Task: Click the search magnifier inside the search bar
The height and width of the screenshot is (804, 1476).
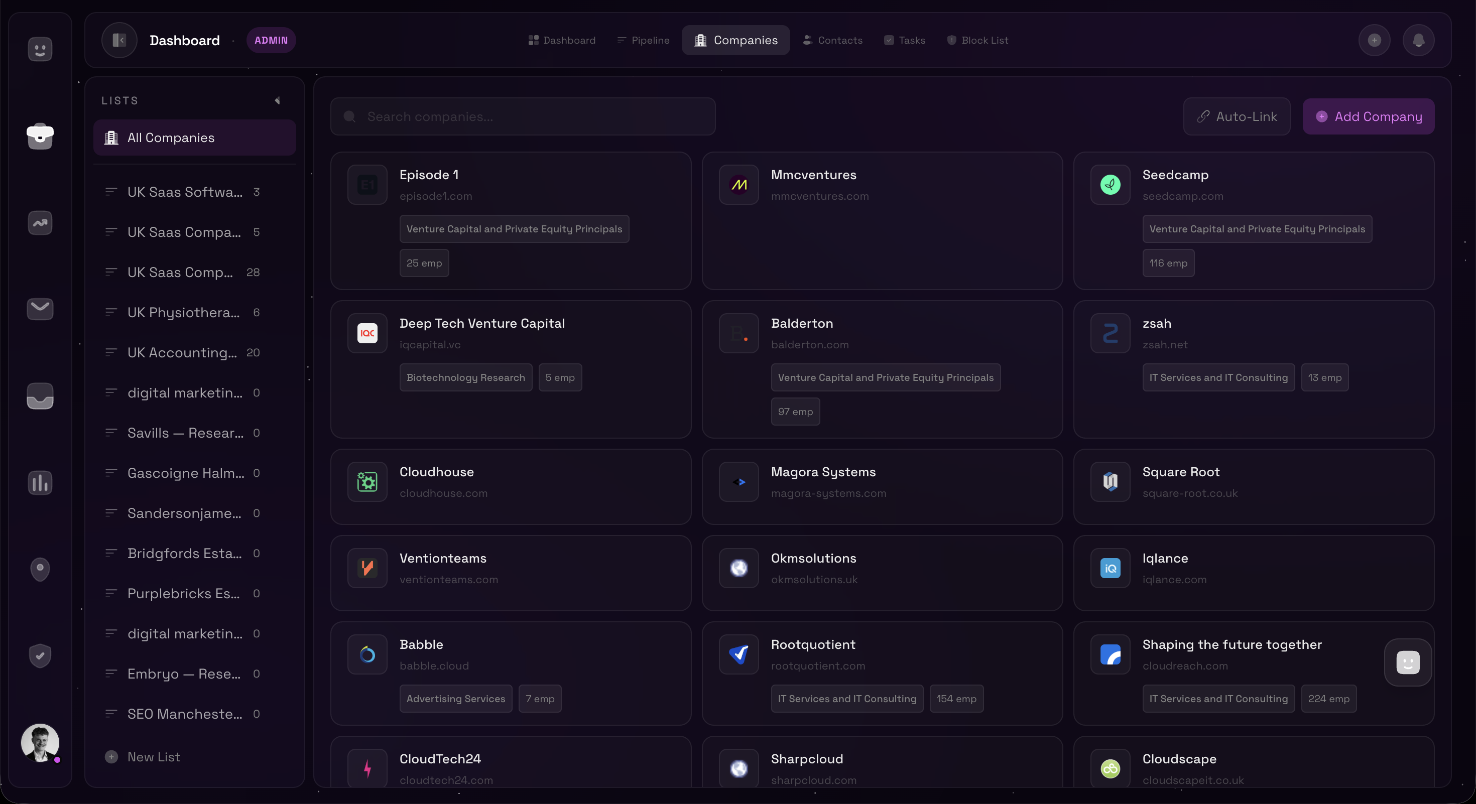Action: coord(350,116)
